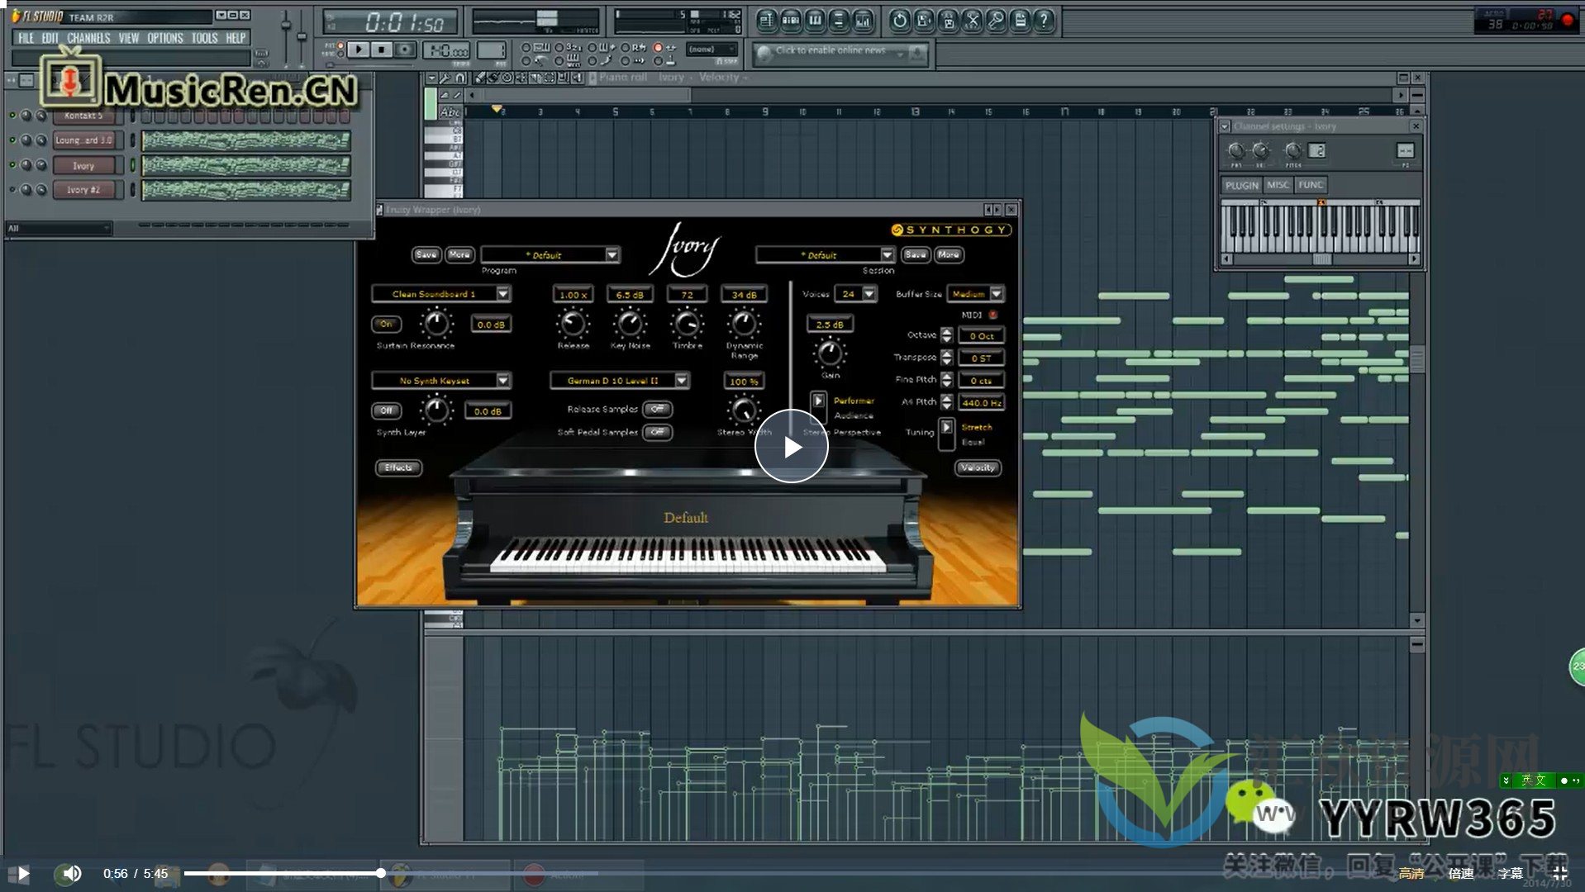Toggle Soft Pedal Samples switch
Image resolution: width=1585 pixels, height=892 pixels.
click(657, 432)
